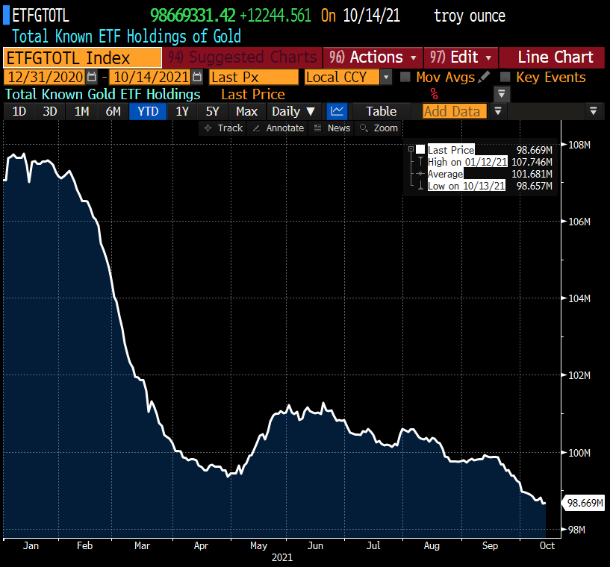Select the 6M time range tab
This screenshot has width=610, height=567.
click(x=113, y=111)
